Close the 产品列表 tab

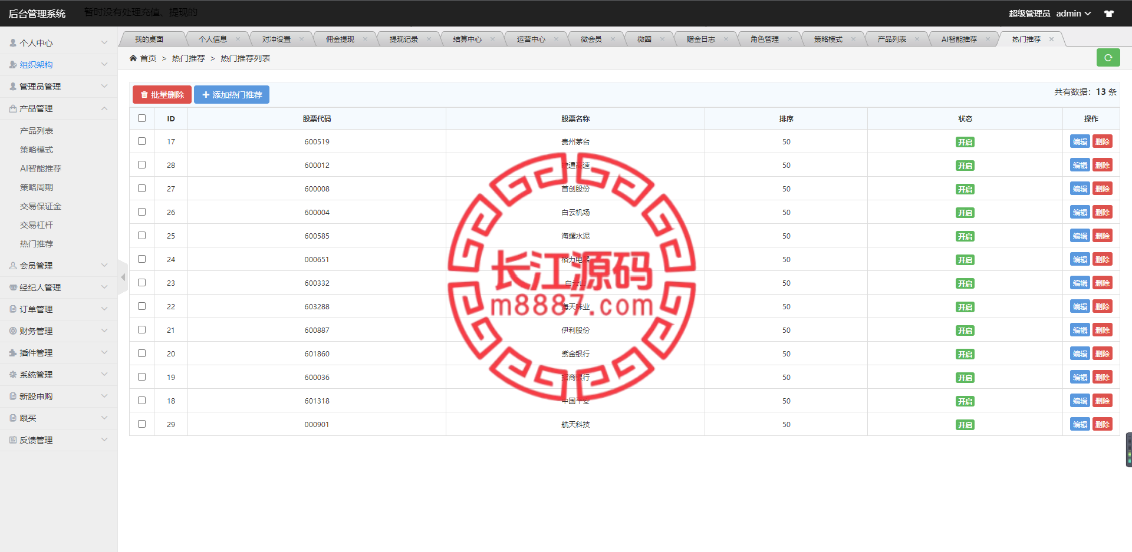(x=917, y=39)
